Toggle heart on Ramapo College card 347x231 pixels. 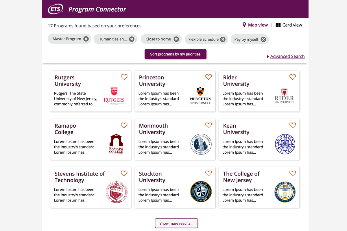click(x=124, y=125)
